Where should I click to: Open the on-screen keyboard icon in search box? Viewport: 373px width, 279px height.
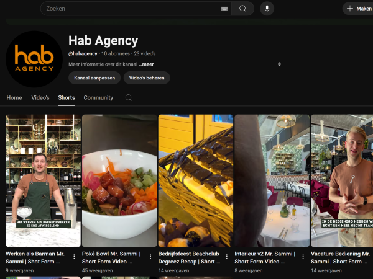click(224, 9)
